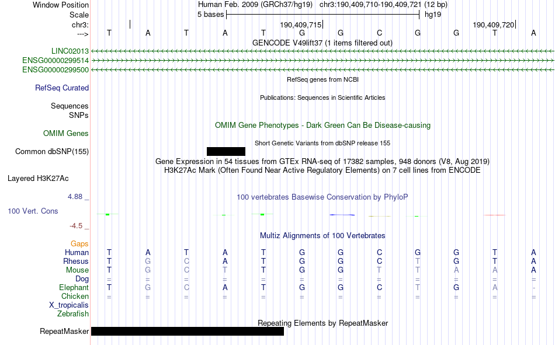Click the 100 Vert. Cons track label
555x345 pixels.
(33, 211)
